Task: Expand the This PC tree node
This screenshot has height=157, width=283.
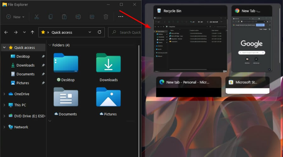Action: click(x=4, y=105)
